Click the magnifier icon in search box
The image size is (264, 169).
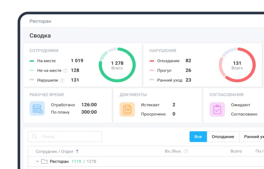click(x=35, y=136)
